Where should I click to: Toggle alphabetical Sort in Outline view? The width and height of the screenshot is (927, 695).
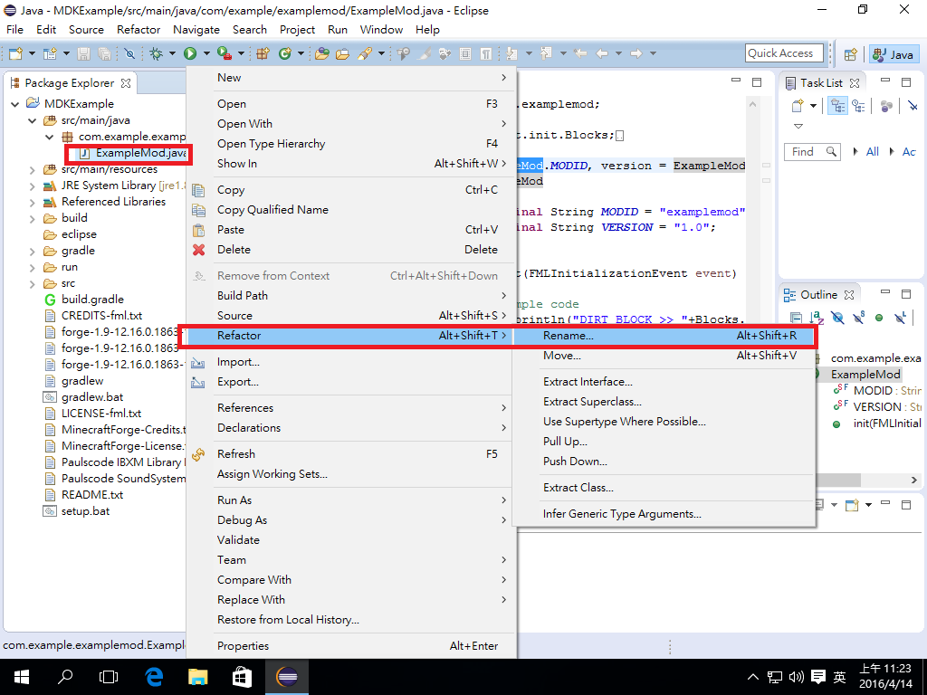click(817, 318)
